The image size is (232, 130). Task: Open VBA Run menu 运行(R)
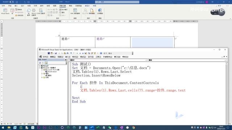click(91, 57)
